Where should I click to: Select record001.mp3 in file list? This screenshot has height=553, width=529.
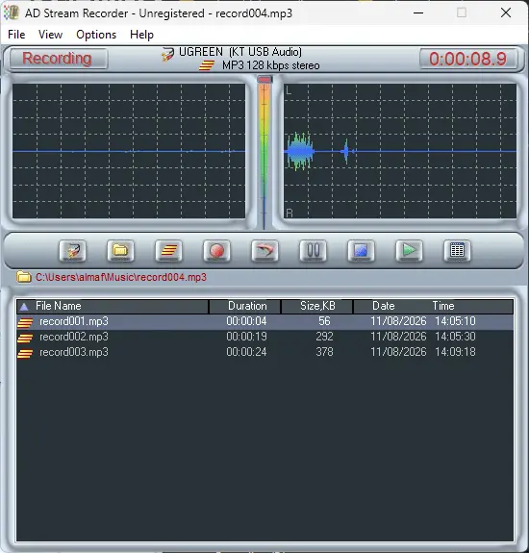[264, 321]
